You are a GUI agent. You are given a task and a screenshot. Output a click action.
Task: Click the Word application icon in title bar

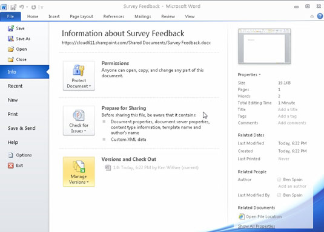click(x=4, y=7)
